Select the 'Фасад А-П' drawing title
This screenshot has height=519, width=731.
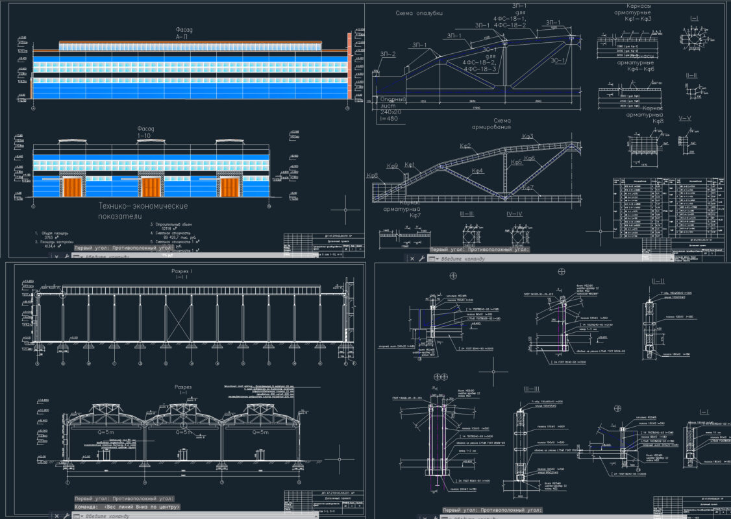click(x=184, y=34)
